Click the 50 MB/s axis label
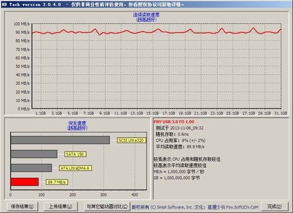The width and height of the screenshot is (293, 213). [22, 66]
